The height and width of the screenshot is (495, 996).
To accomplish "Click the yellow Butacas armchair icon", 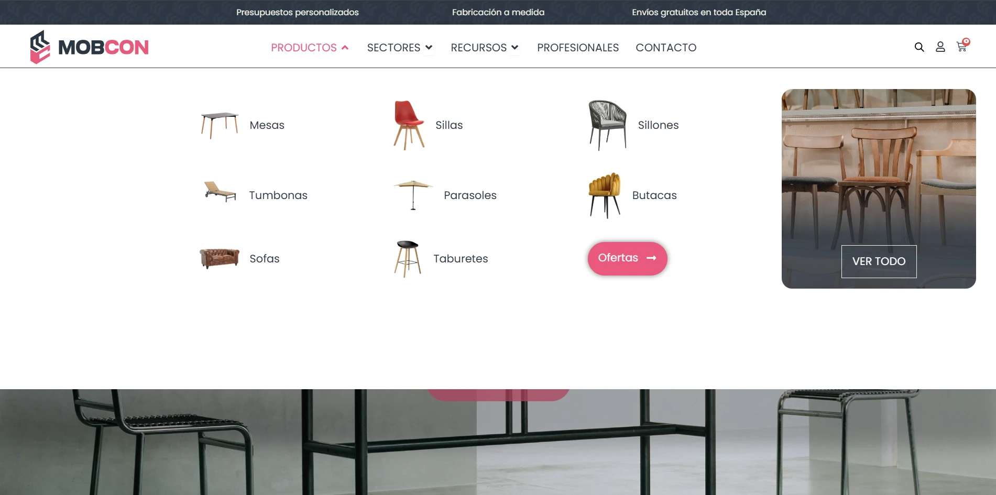I will [605, 195].
